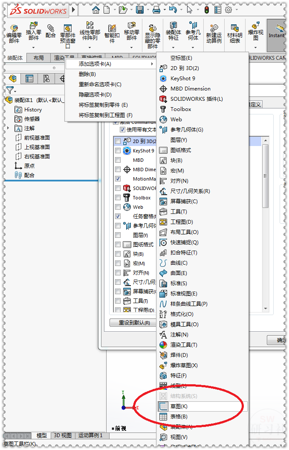Open the FeatureManager design tree tab icon
This screenshot has width=289, height=450.
point(13,79)
